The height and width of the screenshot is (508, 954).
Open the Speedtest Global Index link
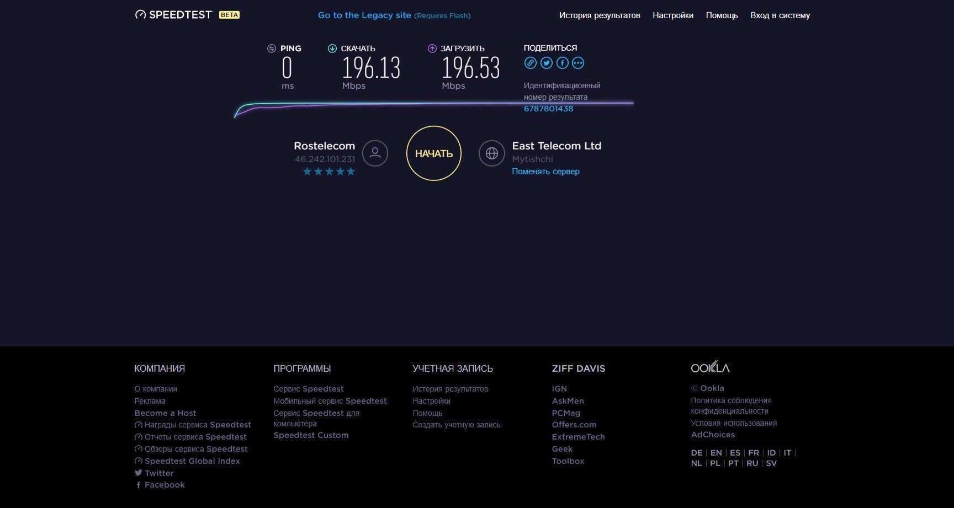point(192,461)
